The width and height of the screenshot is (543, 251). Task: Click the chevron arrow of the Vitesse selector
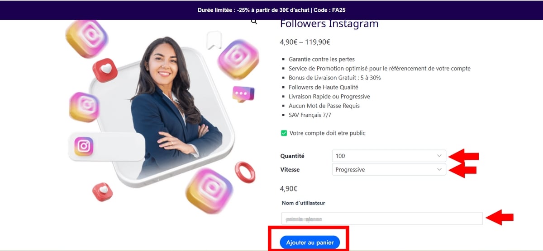[439, 170]
